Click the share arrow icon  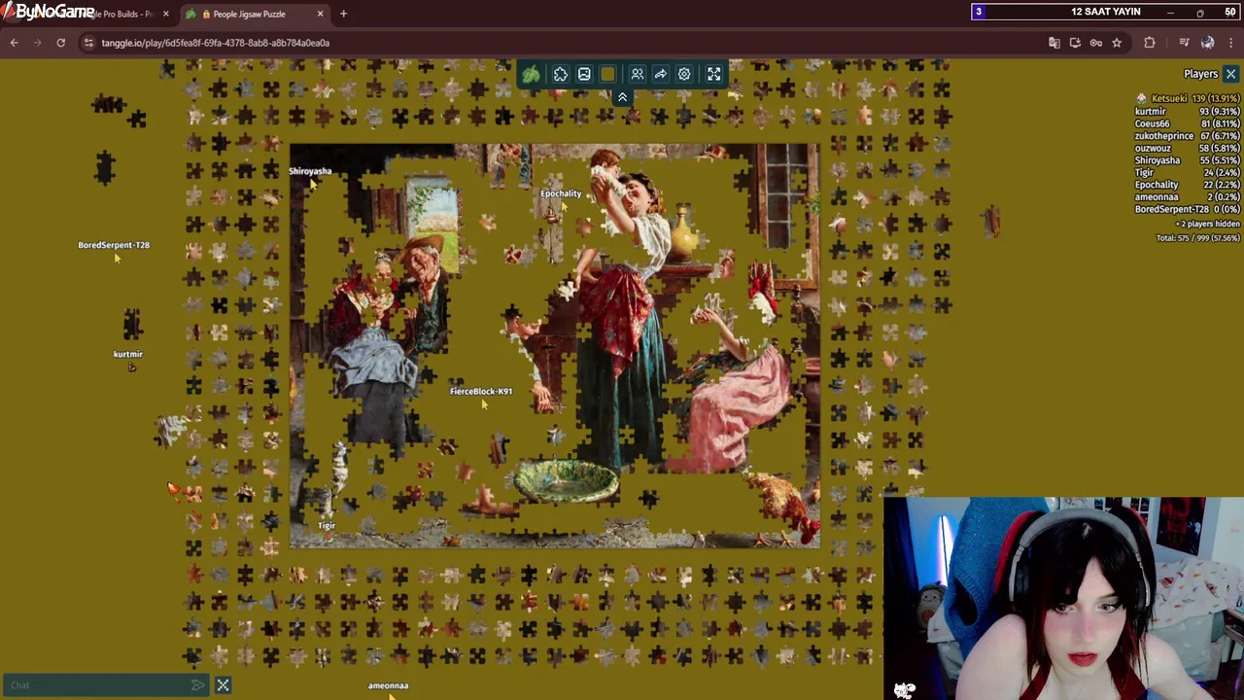tap(661, 74)
